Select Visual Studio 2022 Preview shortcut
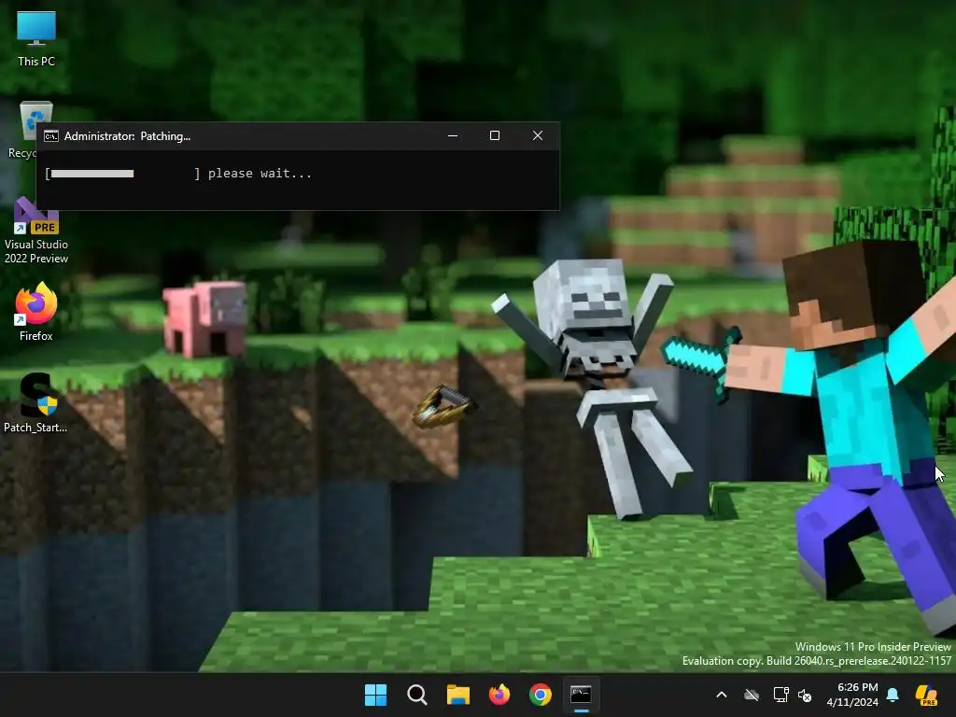This screenshot has height=717, width=956. [x=36, y=232]
